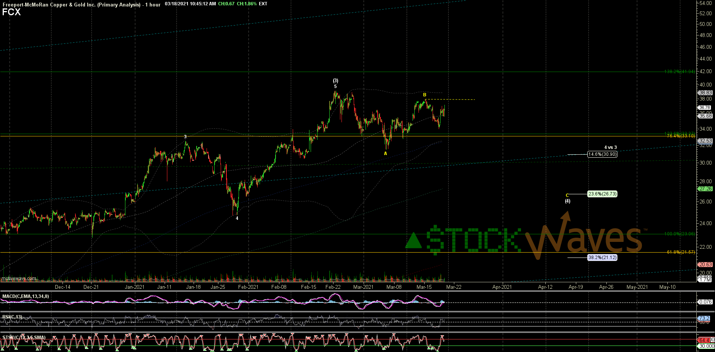
Task: Click the 76.4%(33.10) Fibonacci label
Action: pos(681,136)
